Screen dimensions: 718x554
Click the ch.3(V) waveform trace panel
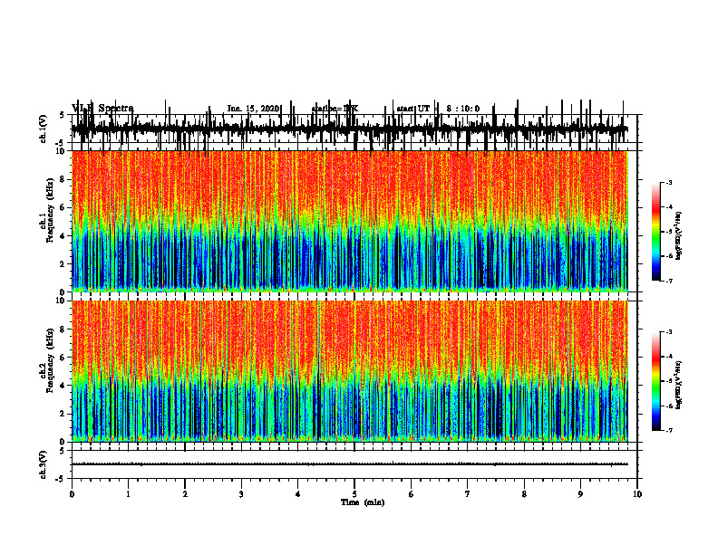click(354, 464)
